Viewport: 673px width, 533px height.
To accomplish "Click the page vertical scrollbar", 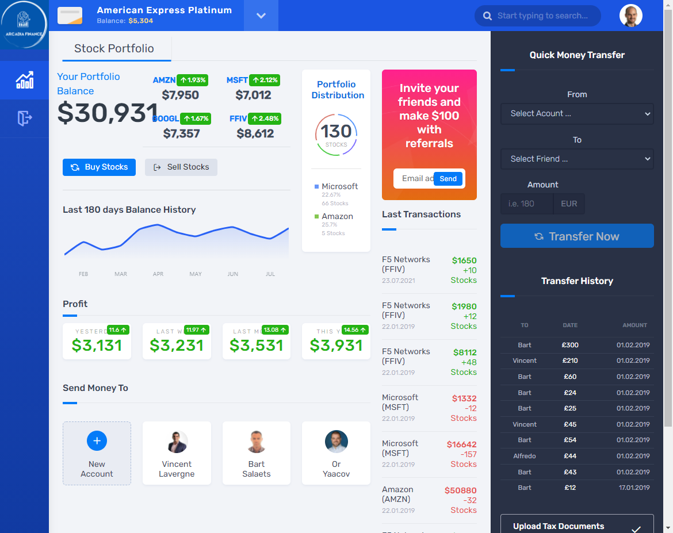I will pos(668,218).
